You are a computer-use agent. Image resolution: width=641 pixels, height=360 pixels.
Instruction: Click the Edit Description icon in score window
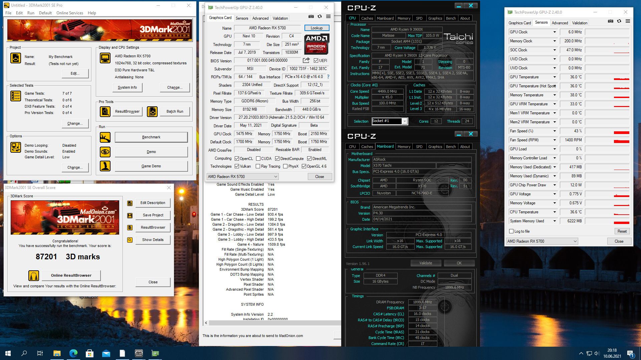tap(130, 203)
